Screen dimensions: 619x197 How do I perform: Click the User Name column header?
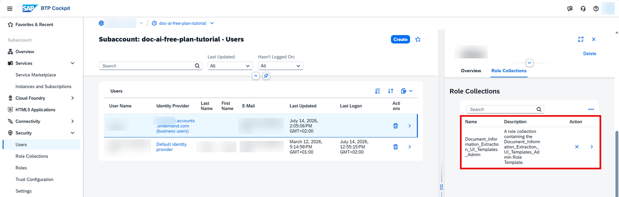120,106
